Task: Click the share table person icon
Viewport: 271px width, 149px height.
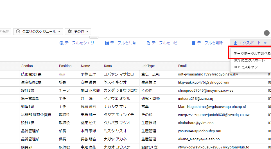Action: pyautogui.click(x=107, y=43)
